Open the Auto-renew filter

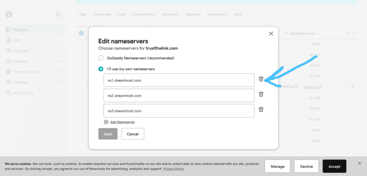[102, 14]
